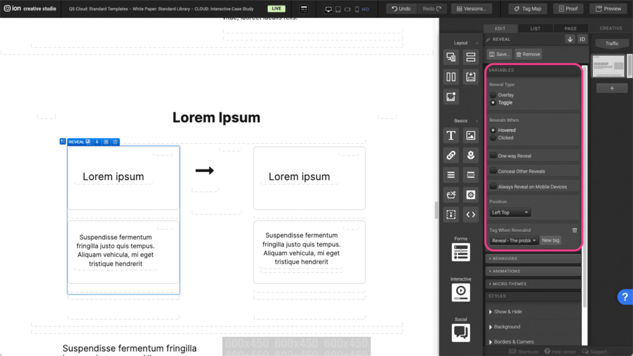The image size is (633, 356).
Task: Select the Image element tool in Basics
Action: tap(470, 136)
